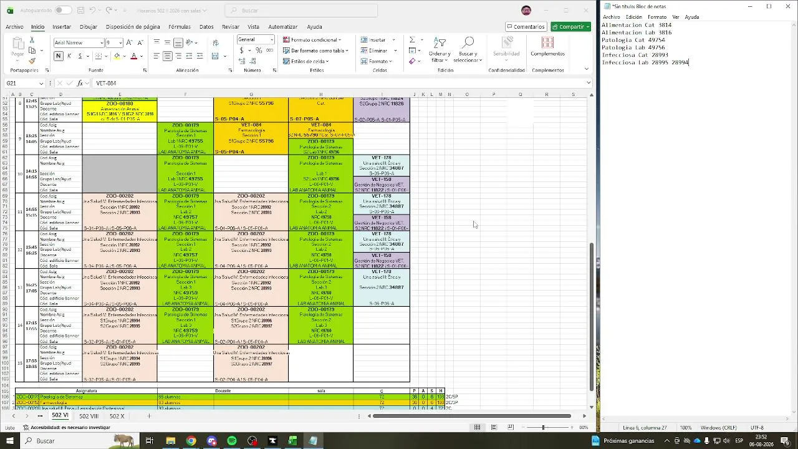The height and width of the screenshot is (449, 798).
Task: Toggle bottom vertical alignment button
Action: pyautogui.click(x=178, y=42)
